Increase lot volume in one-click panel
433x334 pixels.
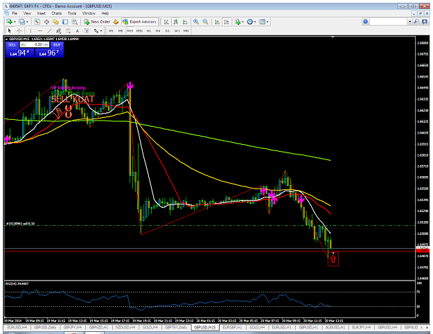(x=46, y=44)
